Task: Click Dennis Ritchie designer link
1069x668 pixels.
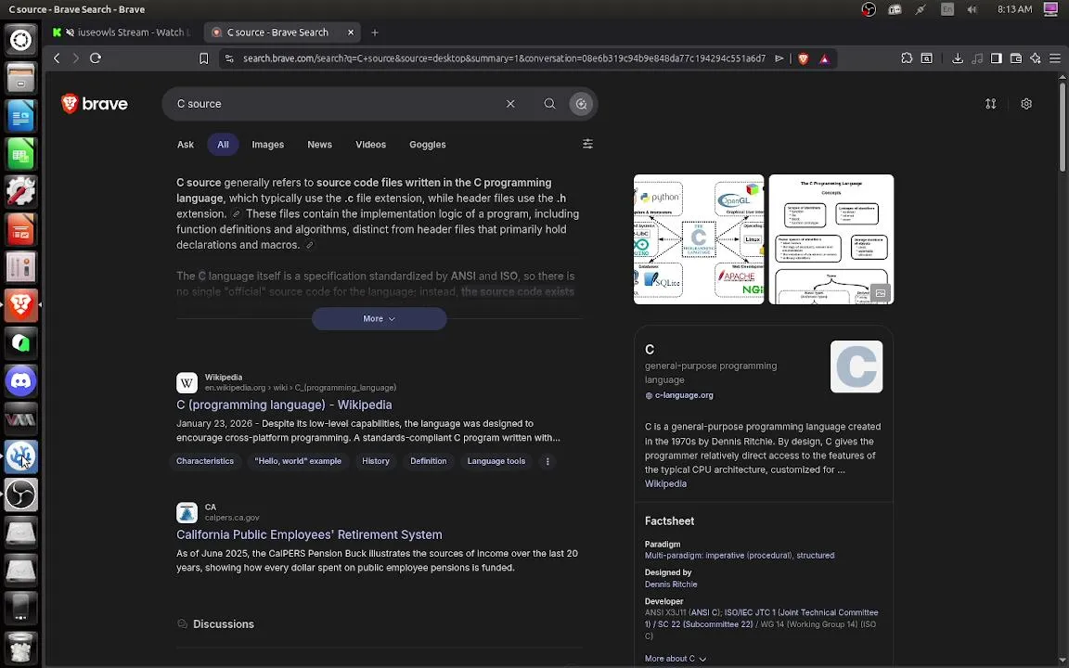Action: (671, 584)
